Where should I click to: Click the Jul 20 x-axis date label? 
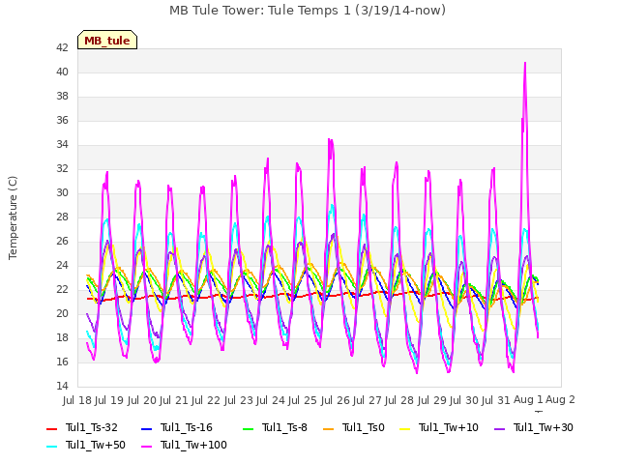pyautogui.click(x=141, y=400)
